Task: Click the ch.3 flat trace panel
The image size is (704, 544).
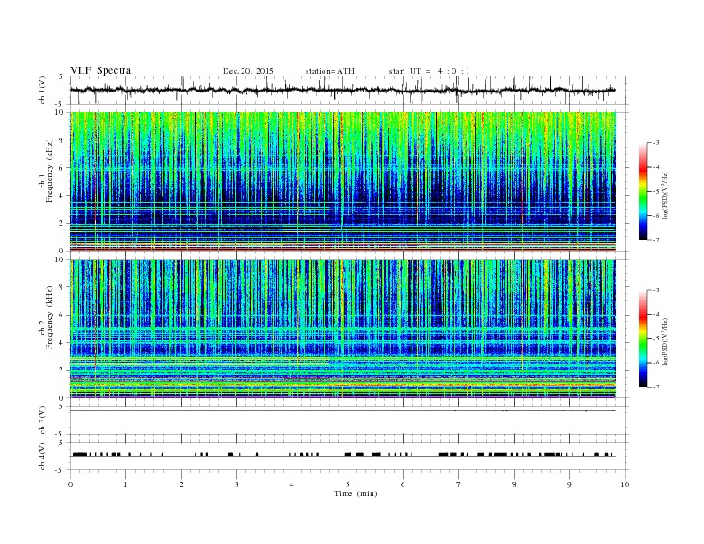Action: pyautogui.click(x=349, y=420)
